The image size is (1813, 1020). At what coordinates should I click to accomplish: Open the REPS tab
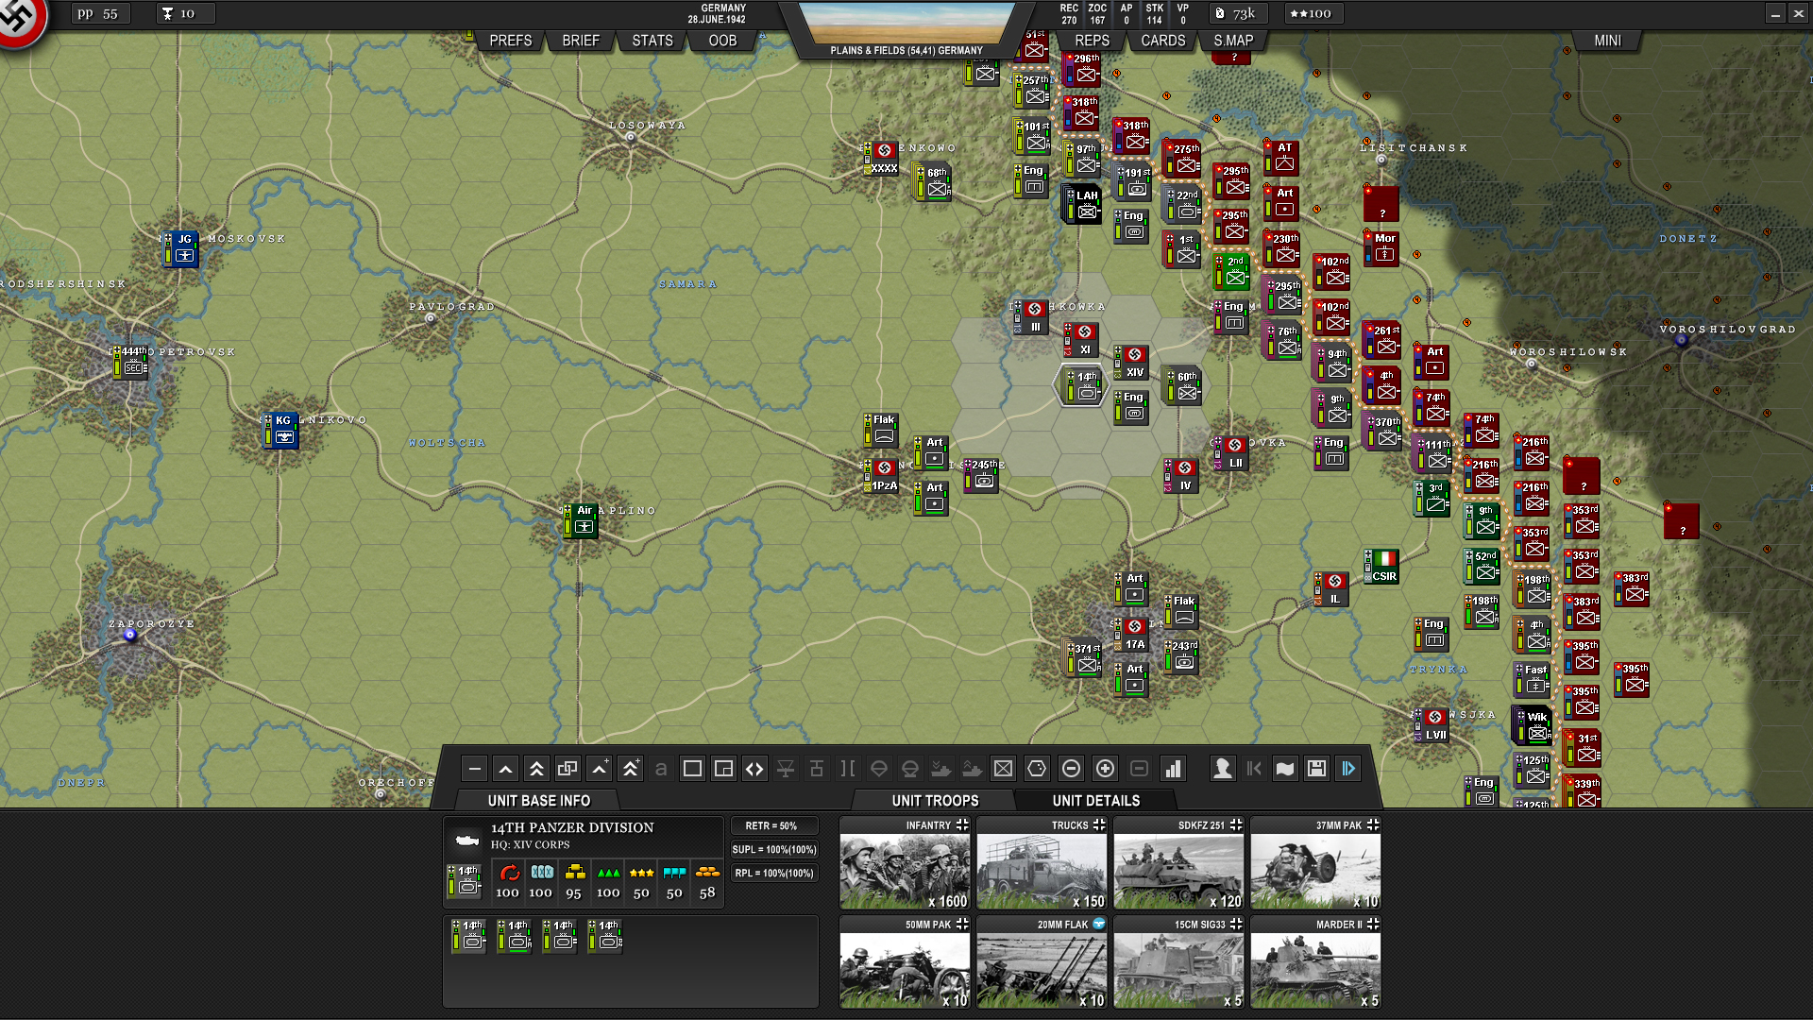(1093, 41)
